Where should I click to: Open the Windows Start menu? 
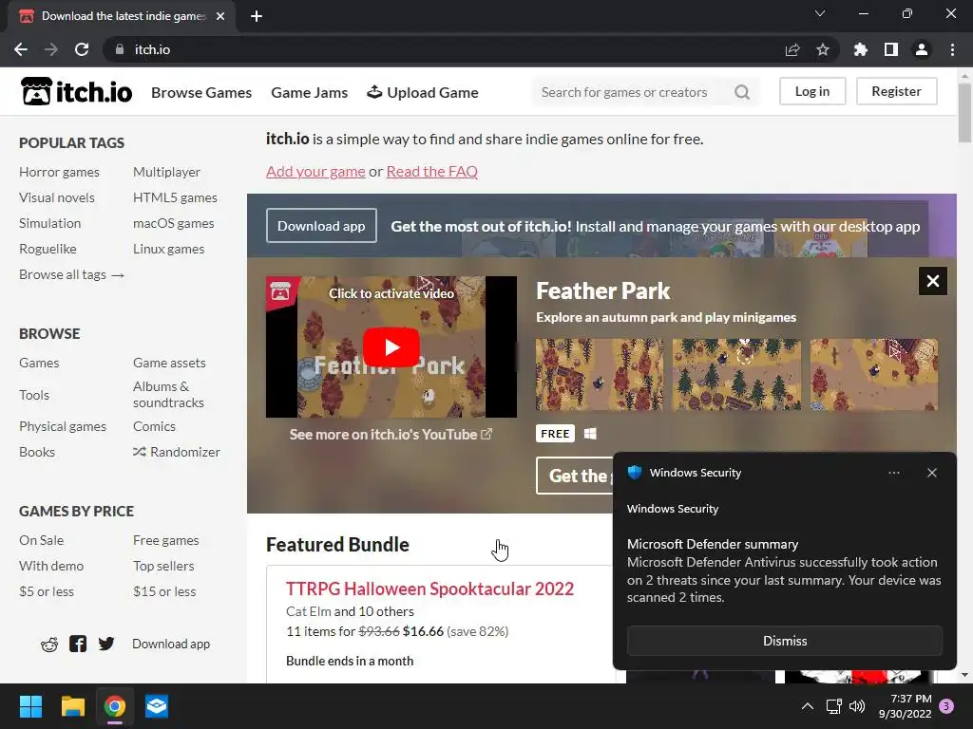click(30, 706)
